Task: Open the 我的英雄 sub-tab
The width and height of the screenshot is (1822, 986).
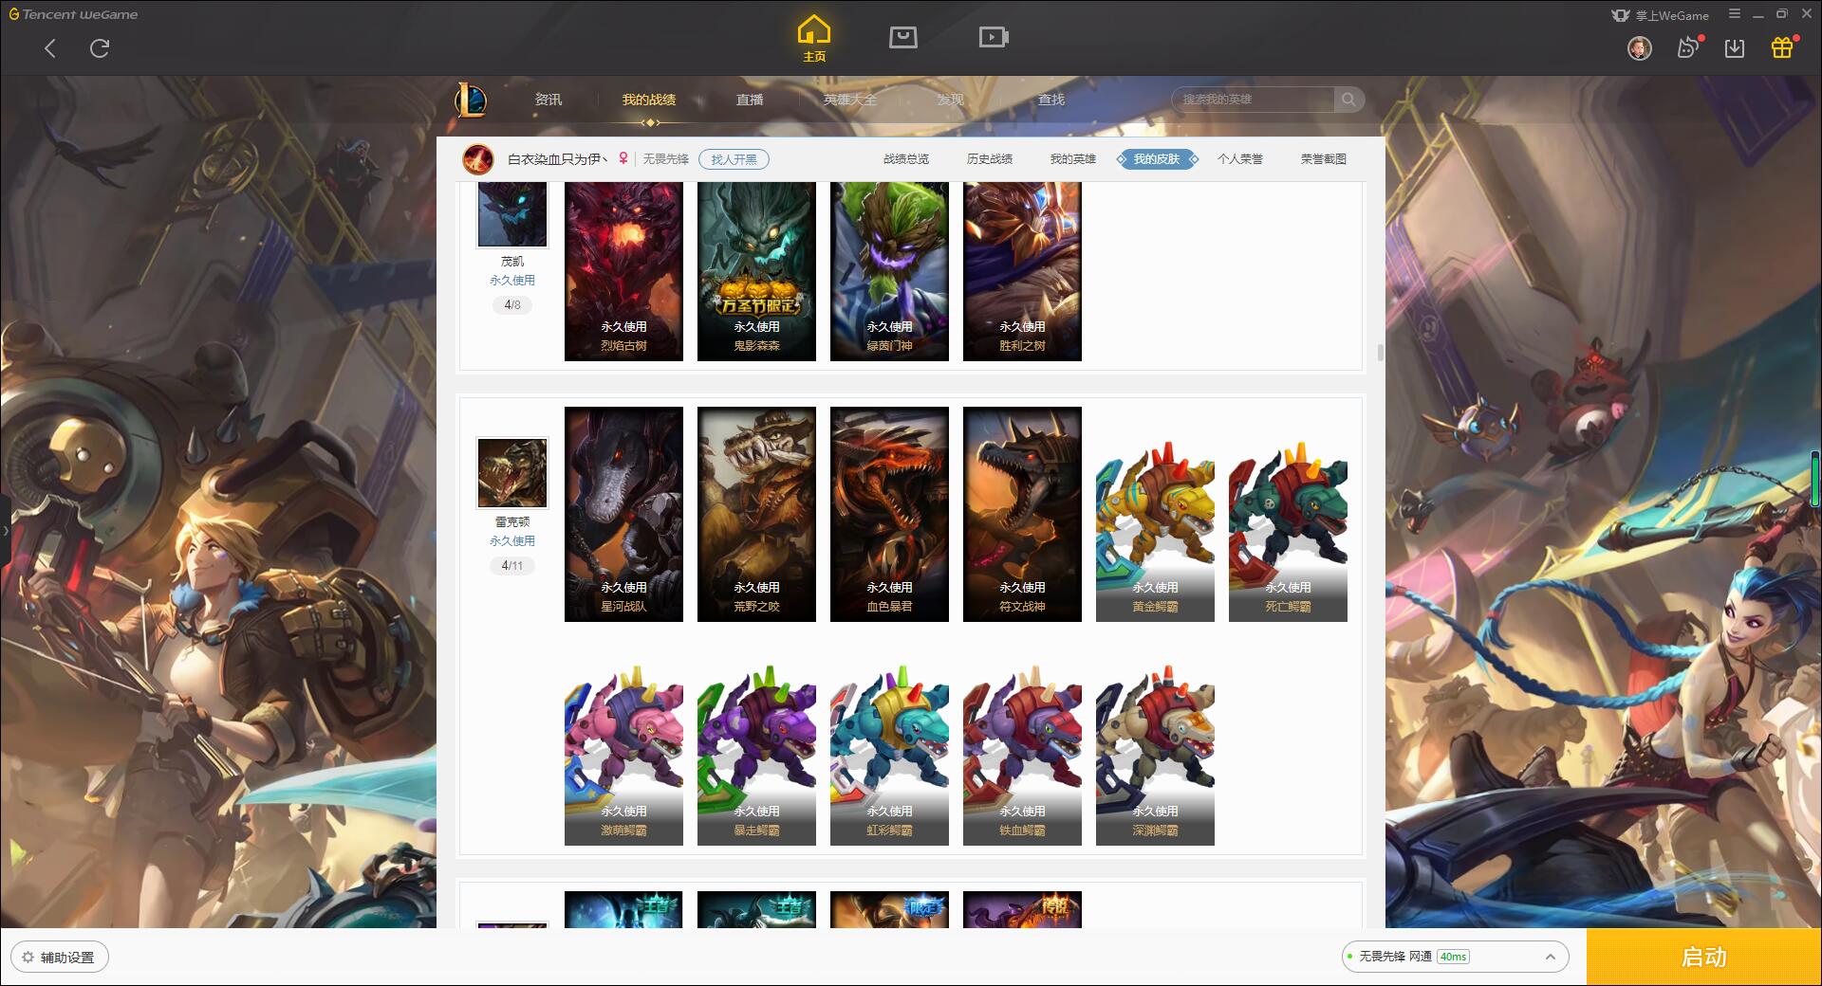Action: [1073, 159]
